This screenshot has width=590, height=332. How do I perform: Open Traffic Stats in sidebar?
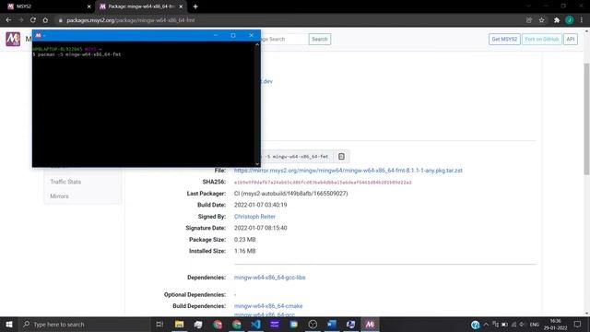(x=65, y=182)
